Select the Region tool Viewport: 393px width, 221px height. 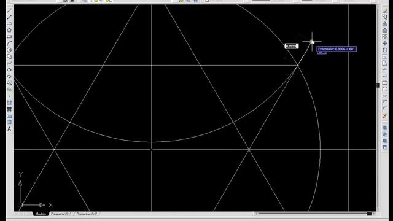click(x=9, y=116)
